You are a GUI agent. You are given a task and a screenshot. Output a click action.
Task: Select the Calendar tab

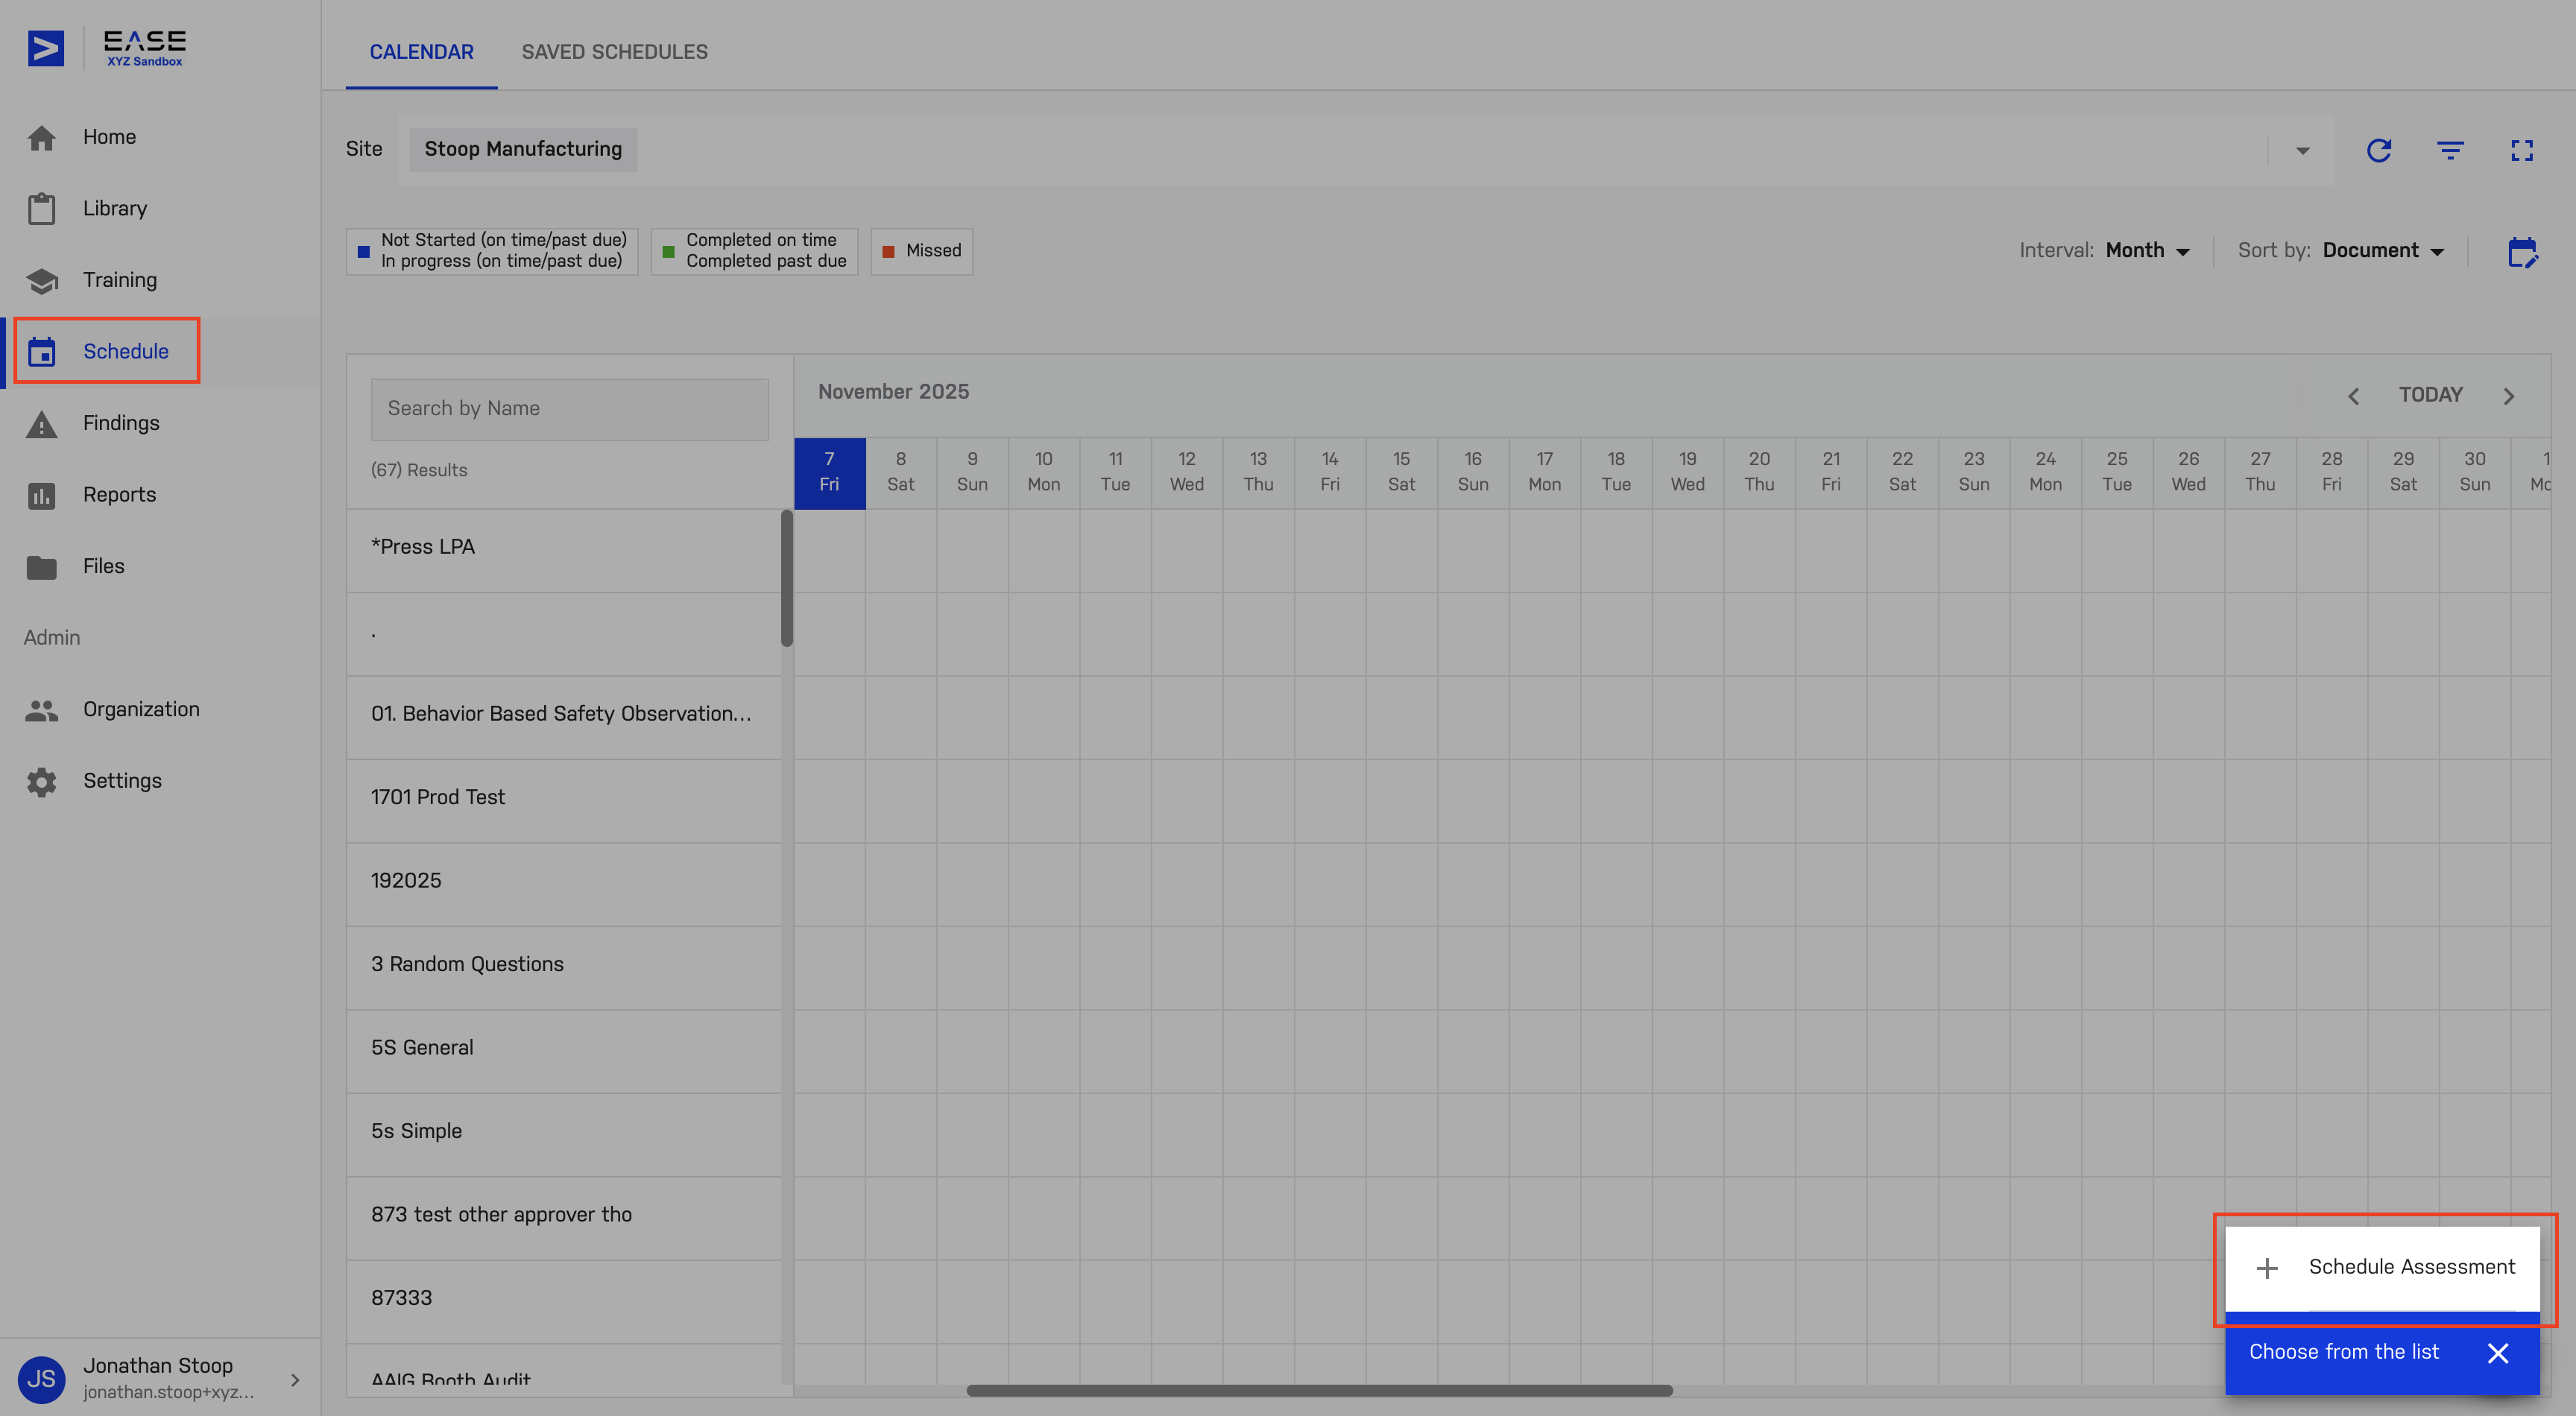[421, 52]
